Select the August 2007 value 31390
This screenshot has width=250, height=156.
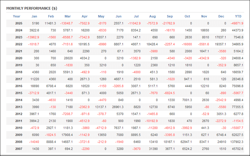(153, 149)
